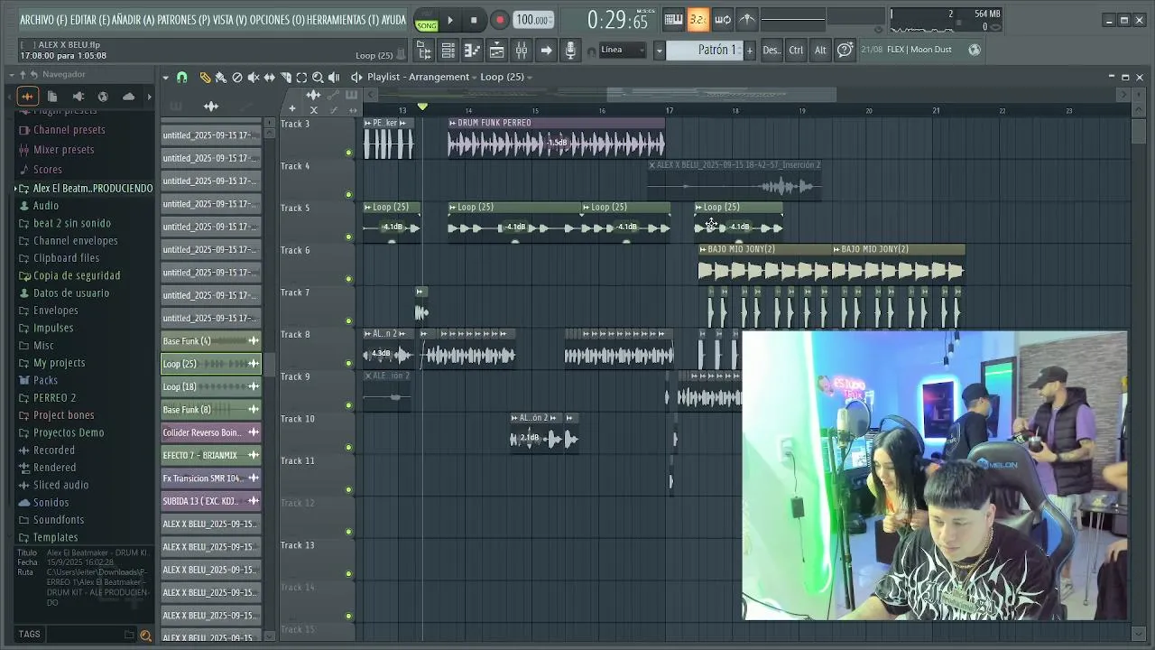
Task: Select the Playback speaker tool
Action: pos(334,78)
